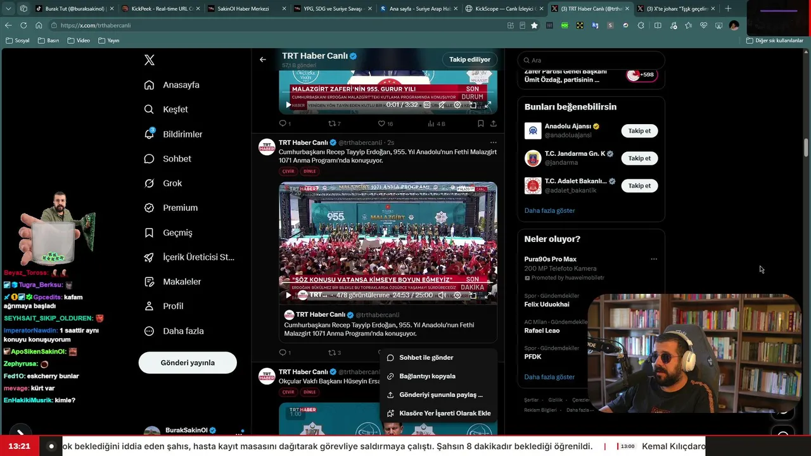Bookmark the top post

click(x=481, y=123)
